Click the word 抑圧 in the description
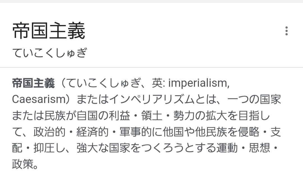Image resolution: width=303 pixels, height=179 pixels. 44,148
